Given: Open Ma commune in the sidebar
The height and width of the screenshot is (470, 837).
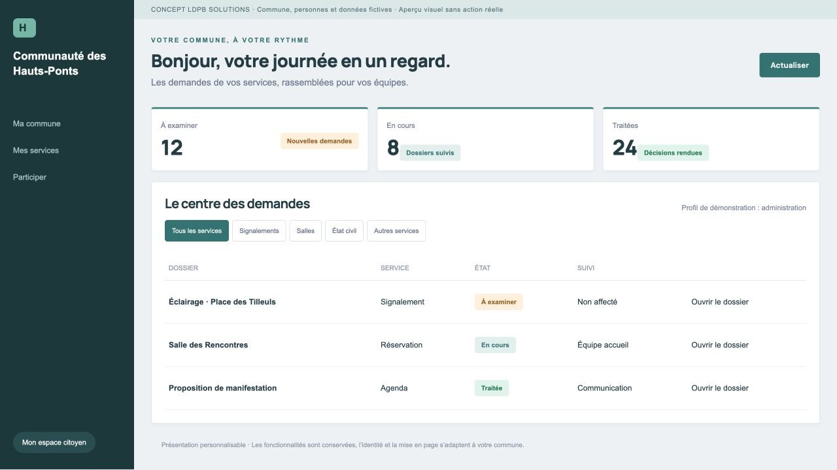Looking at the screenshot, I should (x=37, y=123).
